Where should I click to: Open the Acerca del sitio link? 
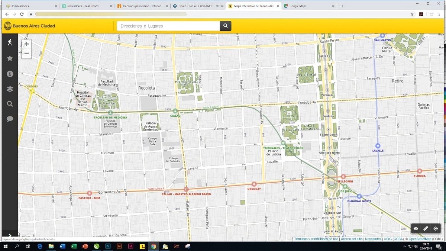click(x=352, y=239)
